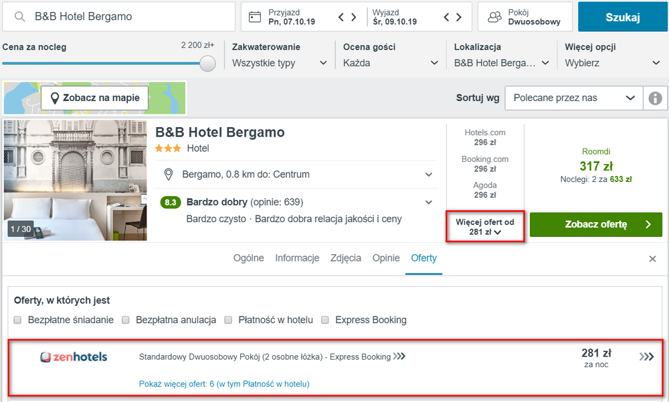This screenshot has width=669, height=402.
Task: Click the B&B Hotel Bergamo search field
Action: click(118, 17)
